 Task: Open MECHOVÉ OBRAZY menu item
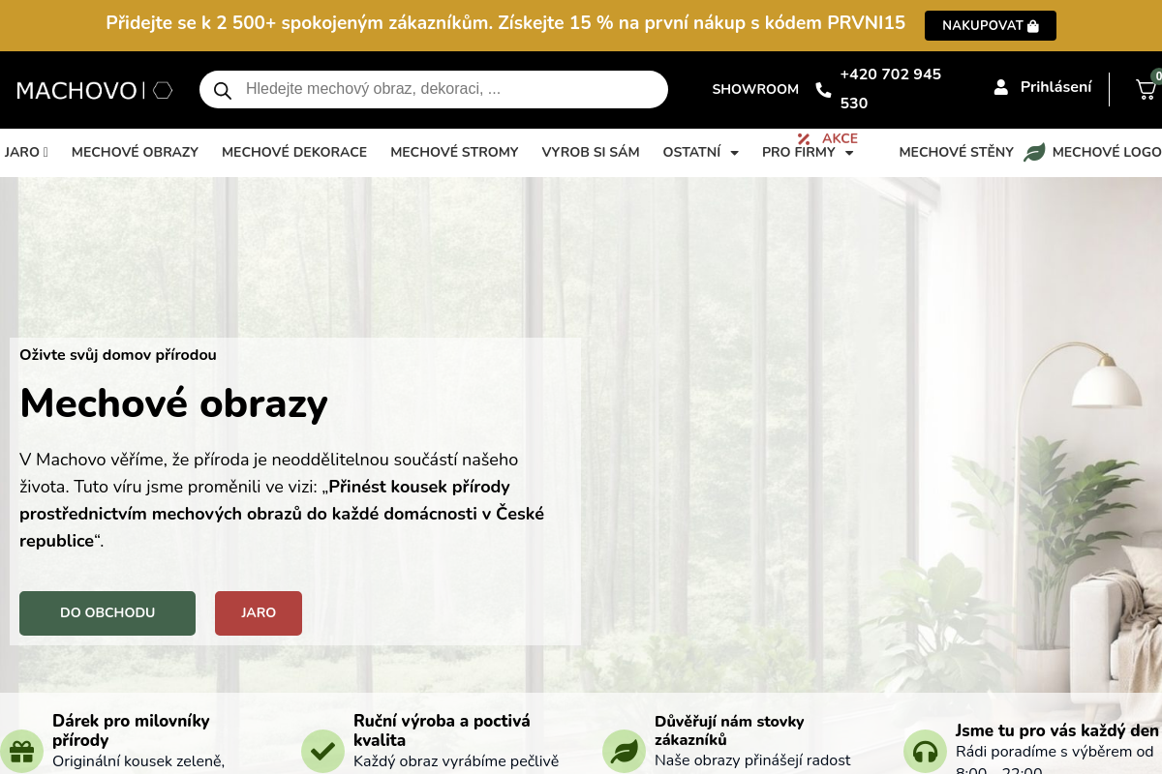pyautogui.click(x=135, y=152)
